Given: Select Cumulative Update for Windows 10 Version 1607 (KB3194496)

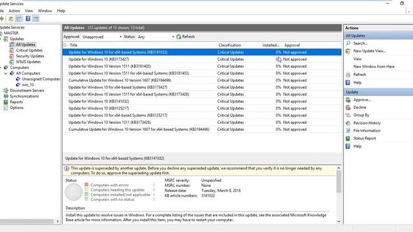Looking at the screenshot, I should (x=202, y=80).
